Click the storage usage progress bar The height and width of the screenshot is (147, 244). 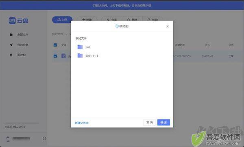click(22, 123)
